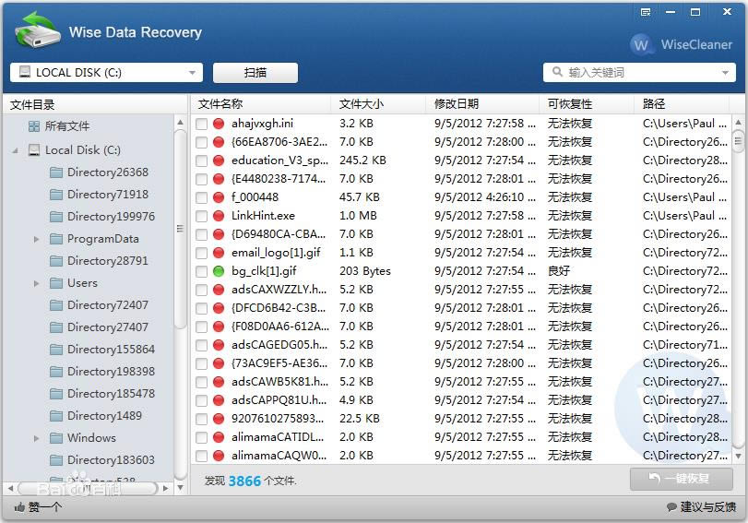Click the red status dot for f_000448

point(219,197)
